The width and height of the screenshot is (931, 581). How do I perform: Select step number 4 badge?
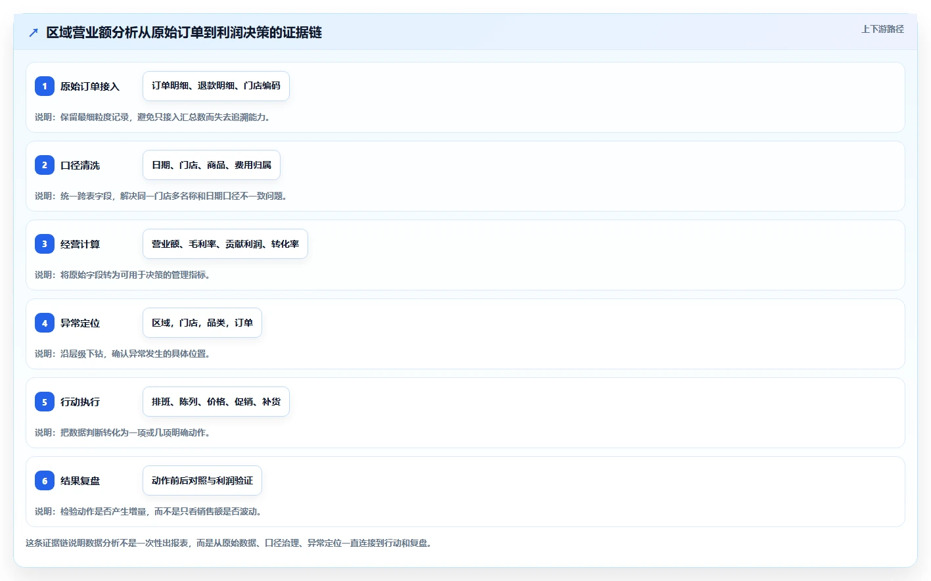pyautogui.click(x=45, y=323)
